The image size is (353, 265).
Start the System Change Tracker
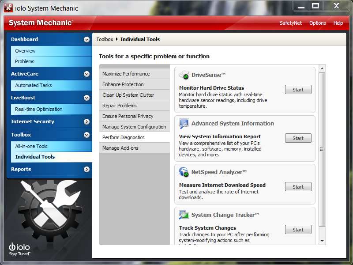[x=298, y=229]
